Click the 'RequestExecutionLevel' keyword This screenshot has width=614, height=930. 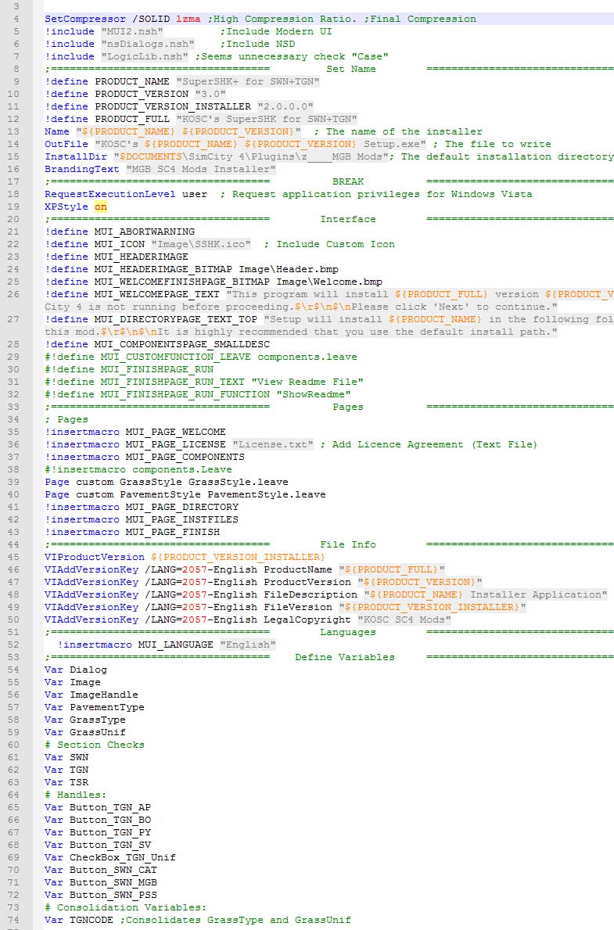[110, 194]
